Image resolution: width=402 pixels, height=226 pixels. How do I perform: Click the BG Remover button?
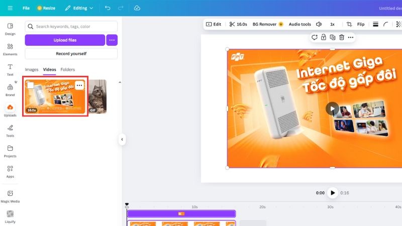coord(267,24)
